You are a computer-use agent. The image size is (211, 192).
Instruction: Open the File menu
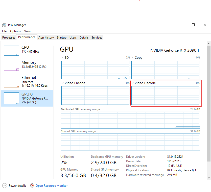click(4, 31)
